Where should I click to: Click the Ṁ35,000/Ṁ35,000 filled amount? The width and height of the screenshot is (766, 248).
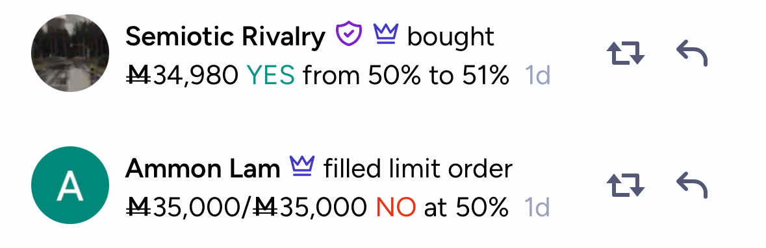pyautogui.click(x=247, y=208)
